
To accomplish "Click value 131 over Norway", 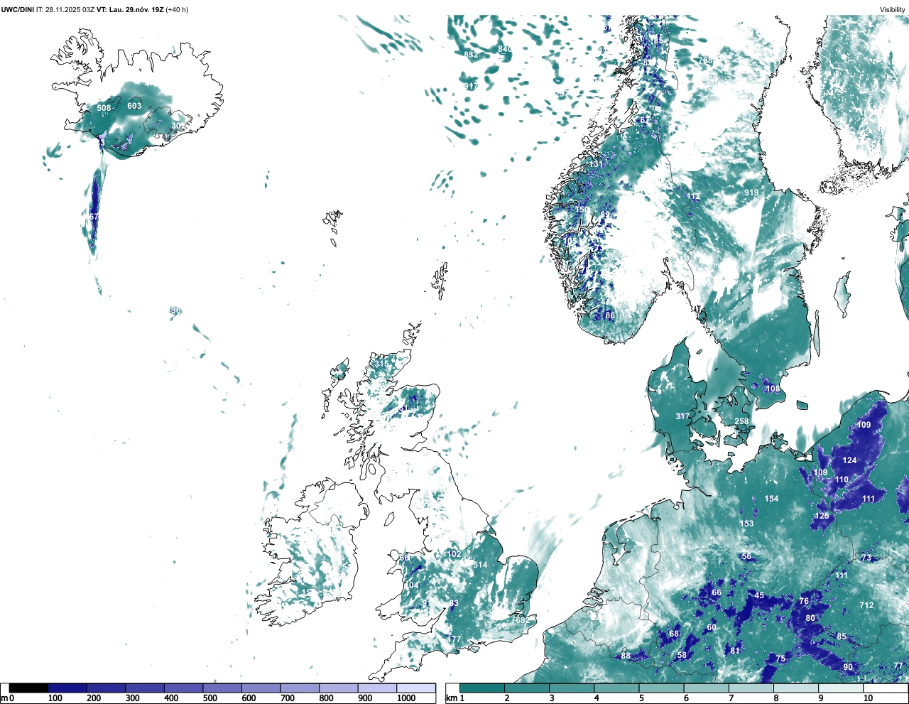I will [x=596, y=164].
